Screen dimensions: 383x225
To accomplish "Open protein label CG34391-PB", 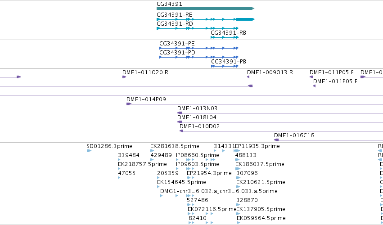I will click(229, 62).
